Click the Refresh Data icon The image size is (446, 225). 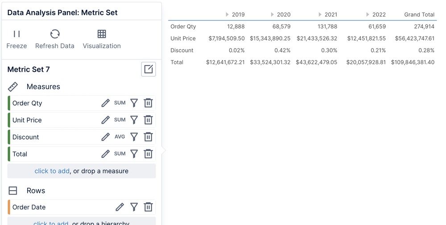[55, 34]
